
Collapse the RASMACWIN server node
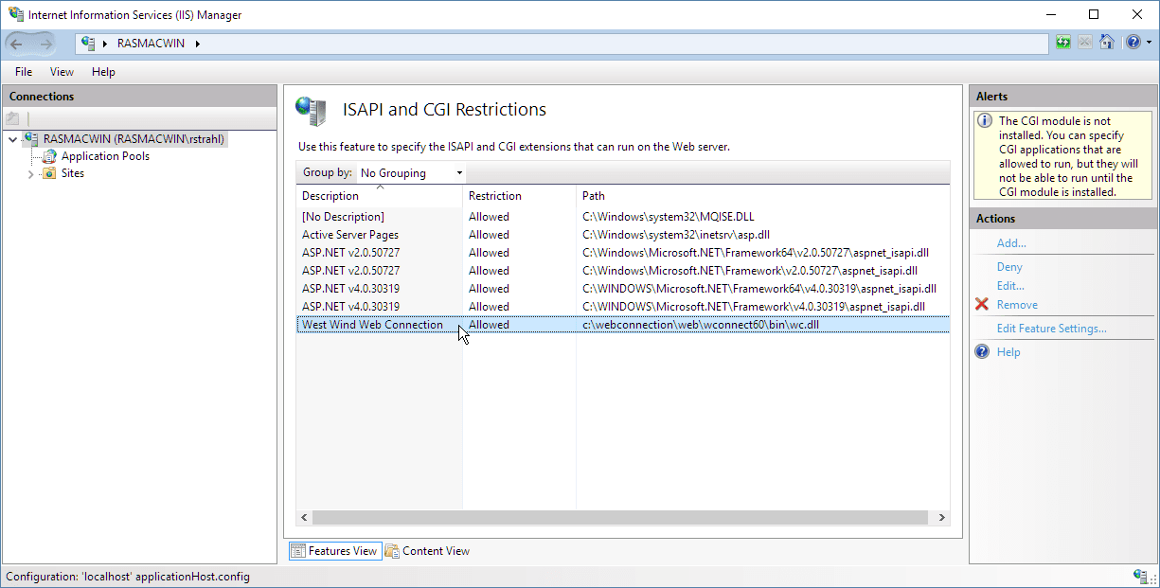click(x=12, y=139)
